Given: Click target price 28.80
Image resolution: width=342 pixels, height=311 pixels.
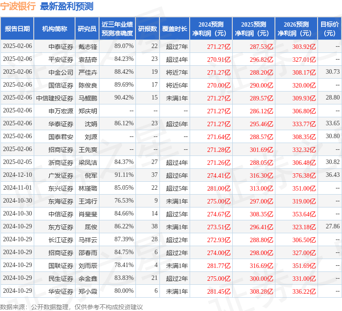Looking at the screenshot, I should (333, 98).
